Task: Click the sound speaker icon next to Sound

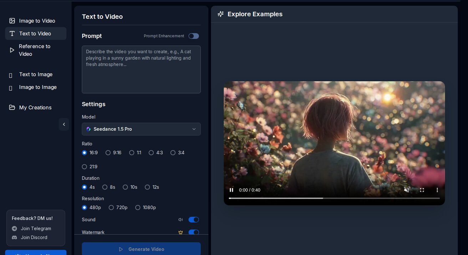Action: coord(180,219)
